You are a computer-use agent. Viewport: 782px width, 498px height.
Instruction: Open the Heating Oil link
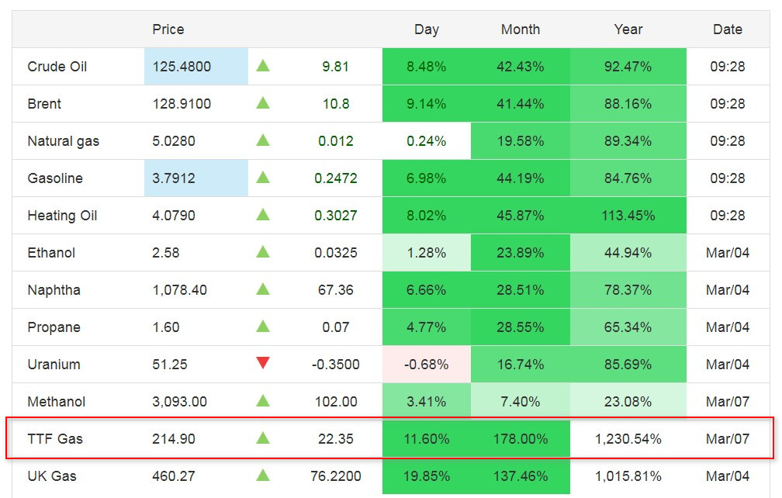coord(62,216)
